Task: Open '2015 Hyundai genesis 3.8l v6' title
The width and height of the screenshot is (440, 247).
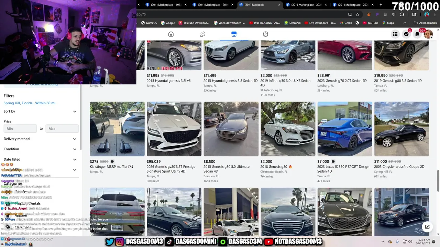Action: pos(169,81)
